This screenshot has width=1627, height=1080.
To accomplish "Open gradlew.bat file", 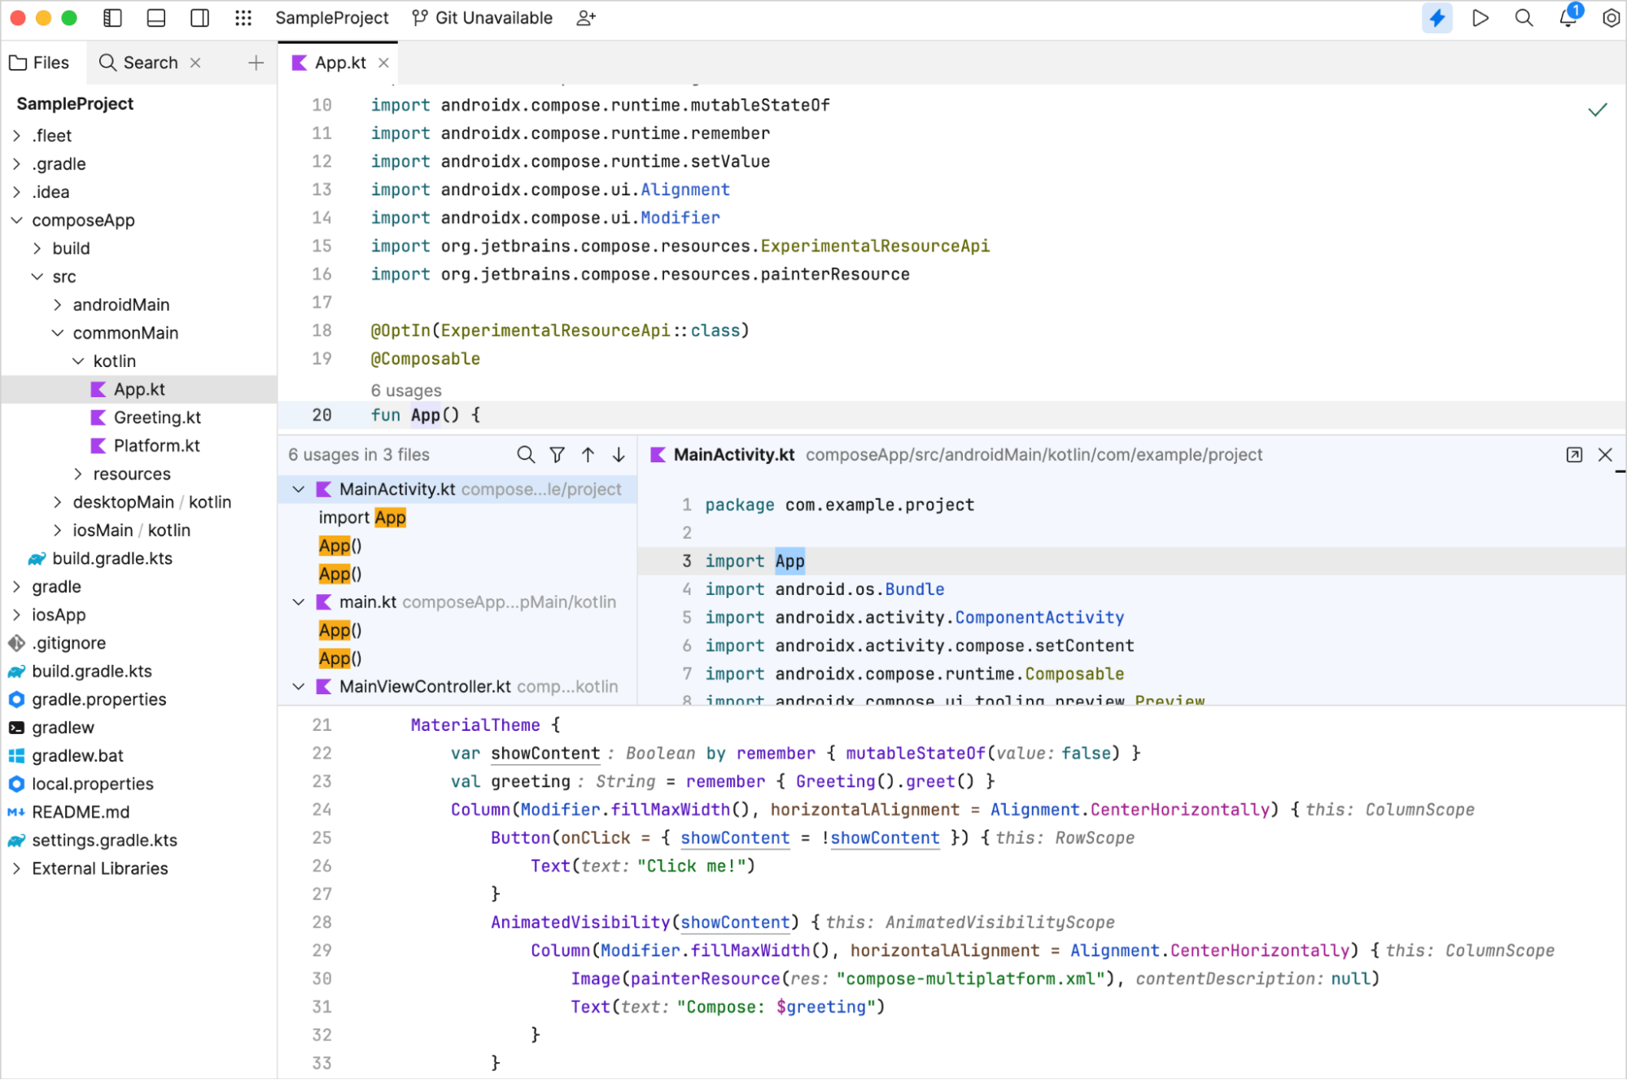I will pos(77,756).
